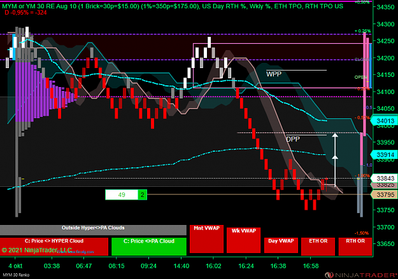
Task: Select the Wk VWAP indicator box
Action: pos(243,240)
